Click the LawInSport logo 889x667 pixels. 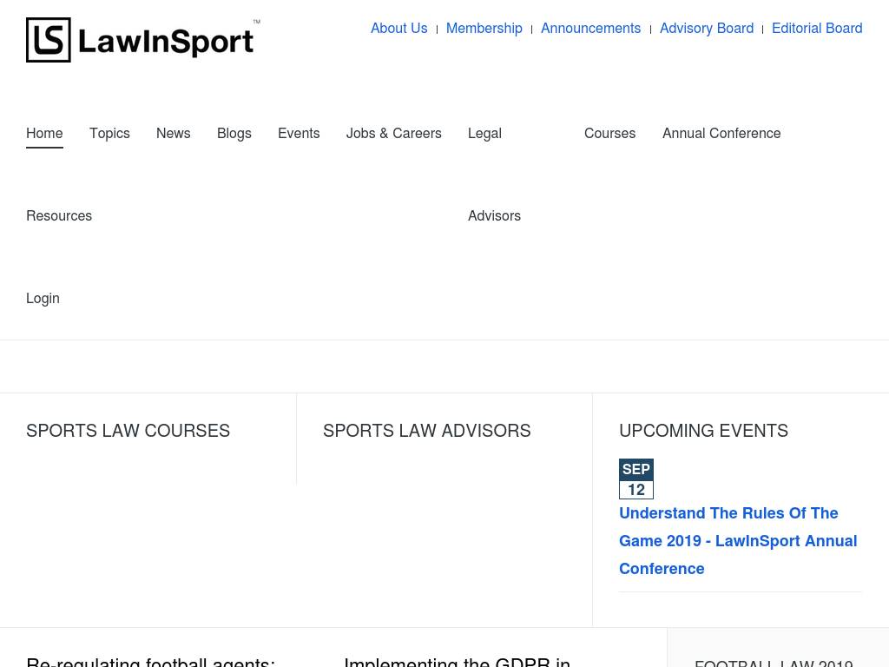pyautogui.click(x=143, y=40)
